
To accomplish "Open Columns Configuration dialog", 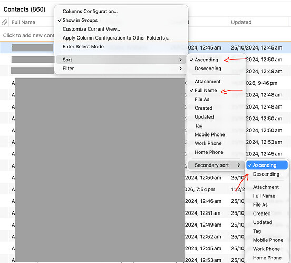I will coord(90,11).
